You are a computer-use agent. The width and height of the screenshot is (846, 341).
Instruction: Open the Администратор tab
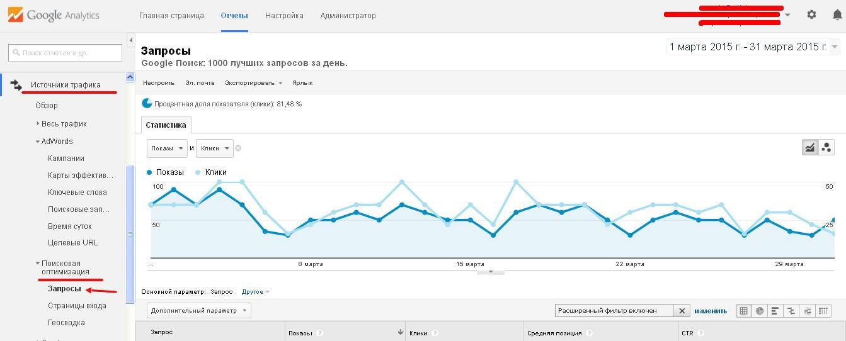[x=348, y=15]
